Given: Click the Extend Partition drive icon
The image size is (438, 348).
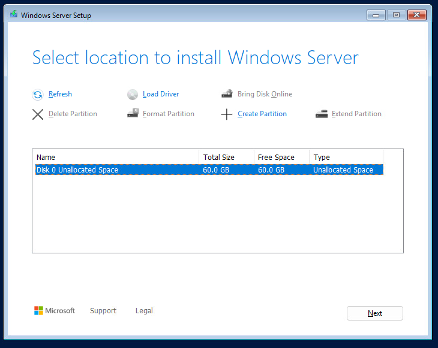Looking at the screenshot, I should 322,114.
